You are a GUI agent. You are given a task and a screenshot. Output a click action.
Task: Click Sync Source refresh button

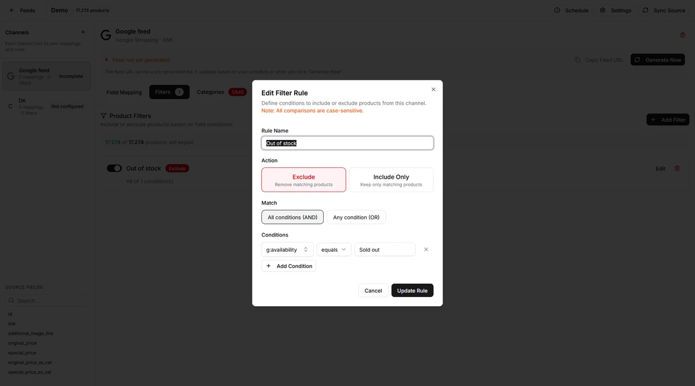click(664, 10)
